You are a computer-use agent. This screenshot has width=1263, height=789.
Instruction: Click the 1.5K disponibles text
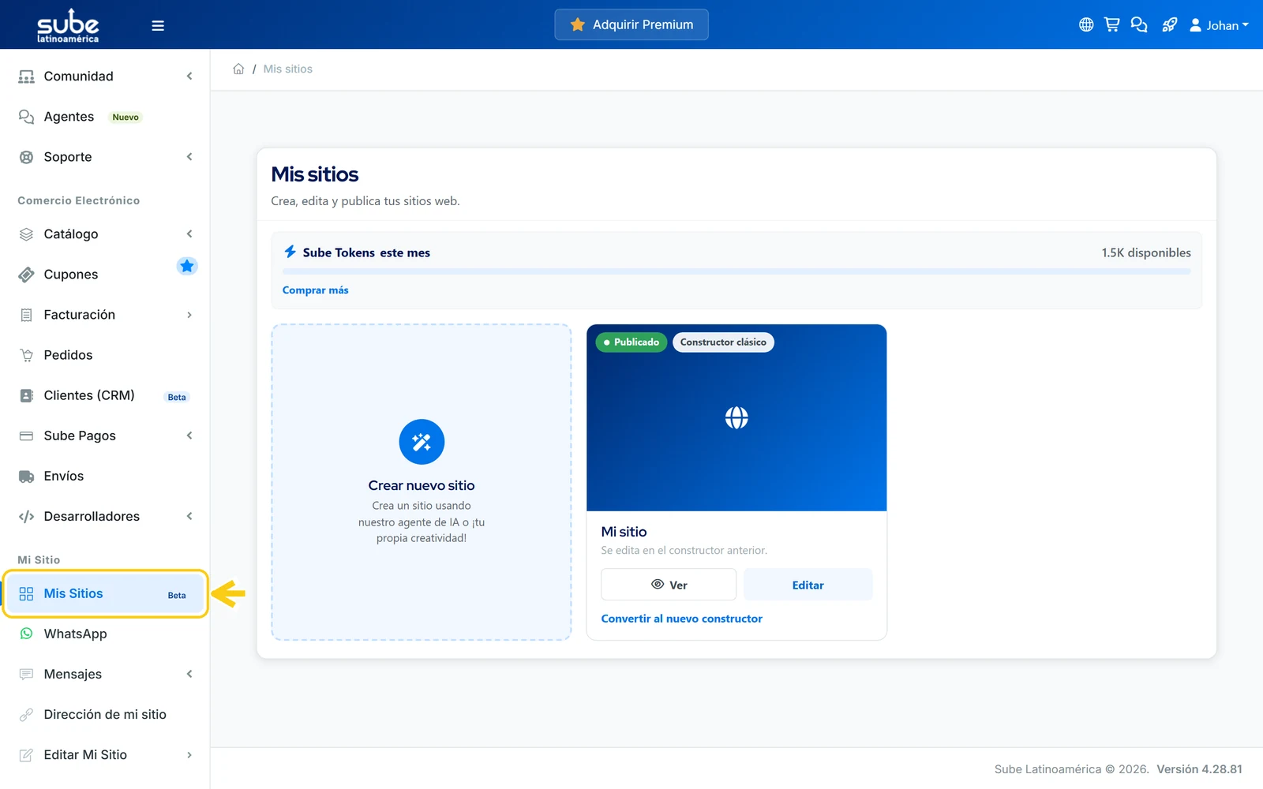[x=1146, y=252]
